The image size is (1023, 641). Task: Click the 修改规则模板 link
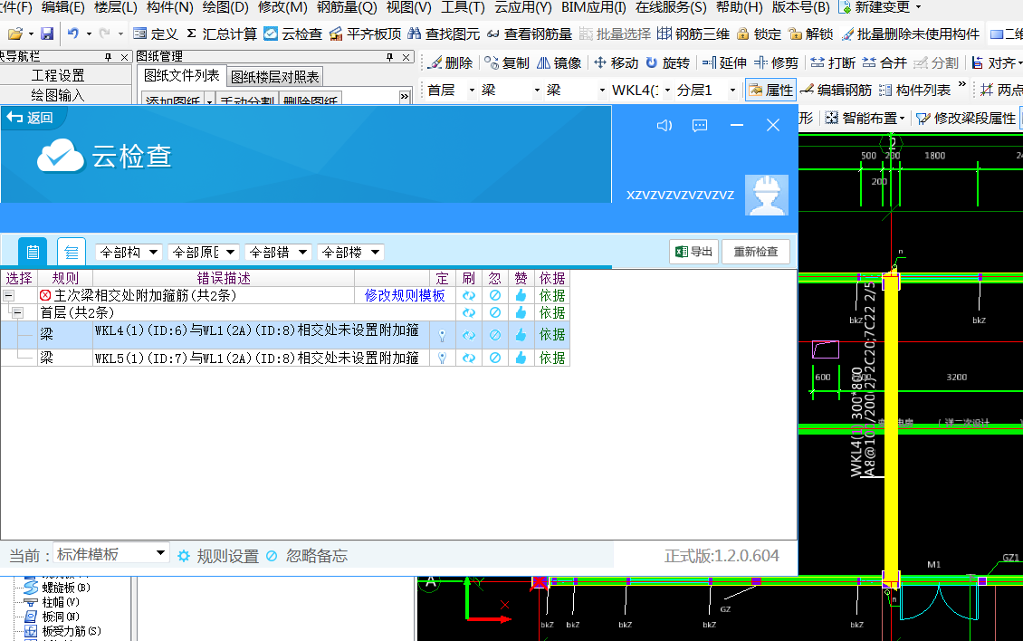tap(405, 296)
